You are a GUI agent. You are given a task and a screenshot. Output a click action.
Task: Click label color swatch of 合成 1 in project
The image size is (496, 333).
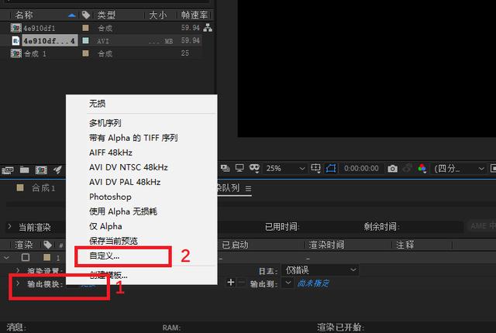(x=85, y=53)
